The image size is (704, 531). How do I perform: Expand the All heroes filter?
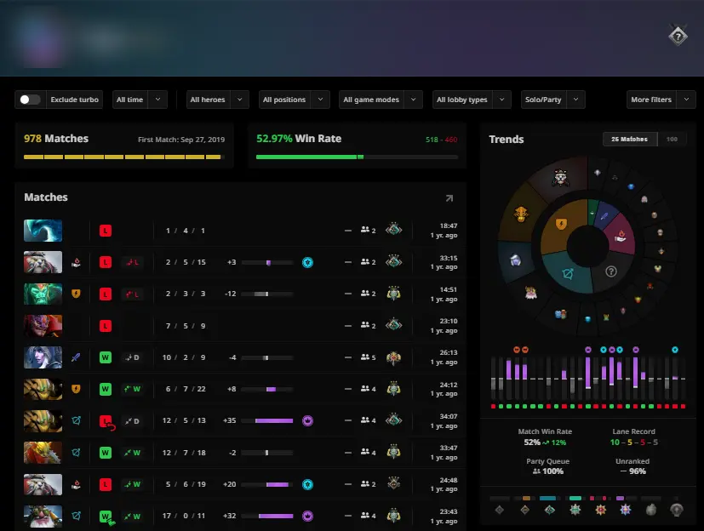pos(217,100)
